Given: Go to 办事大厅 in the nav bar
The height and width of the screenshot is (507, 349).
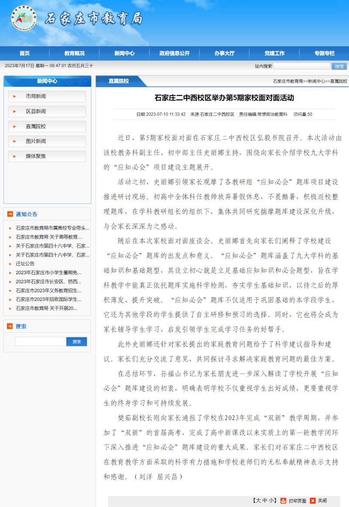Looking at the screenshot, I should tap(224, 53).
